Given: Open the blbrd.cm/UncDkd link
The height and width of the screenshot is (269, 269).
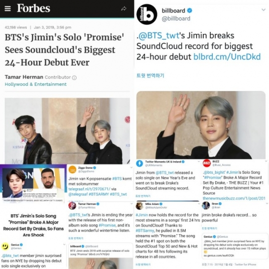Looking at the screenshot, I should (227, 57).
